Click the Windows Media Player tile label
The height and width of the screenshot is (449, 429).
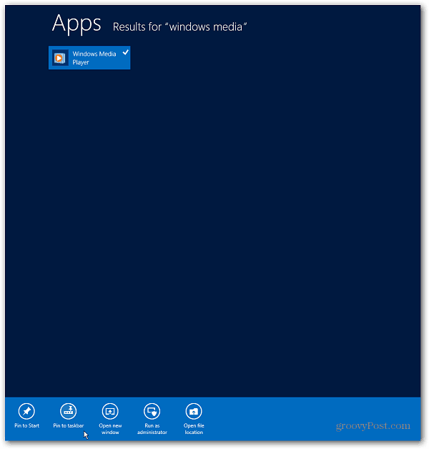94,58
